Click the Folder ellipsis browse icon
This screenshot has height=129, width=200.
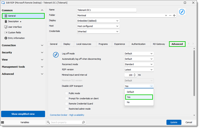pyautogui.click(x=170, y=15)
